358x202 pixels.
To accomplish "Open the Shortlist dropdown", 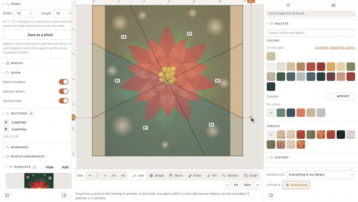I will pyautogui.click(x=321, y=175).
